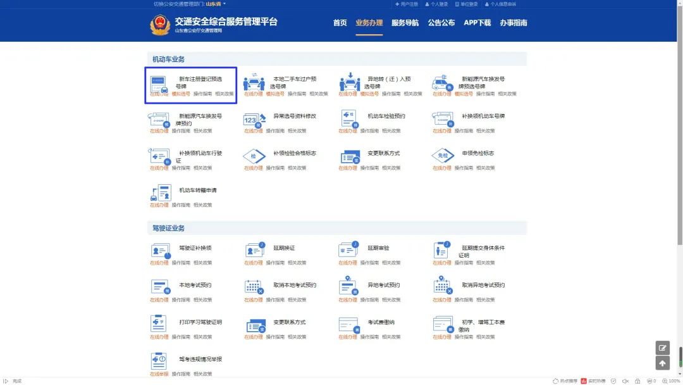Open the 补换领机动车号牌 icon
The image size is (683, 385).
click(443, 119)
